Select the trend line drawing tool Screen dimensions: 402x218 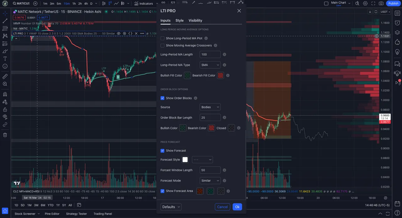(x=5, y=21)
